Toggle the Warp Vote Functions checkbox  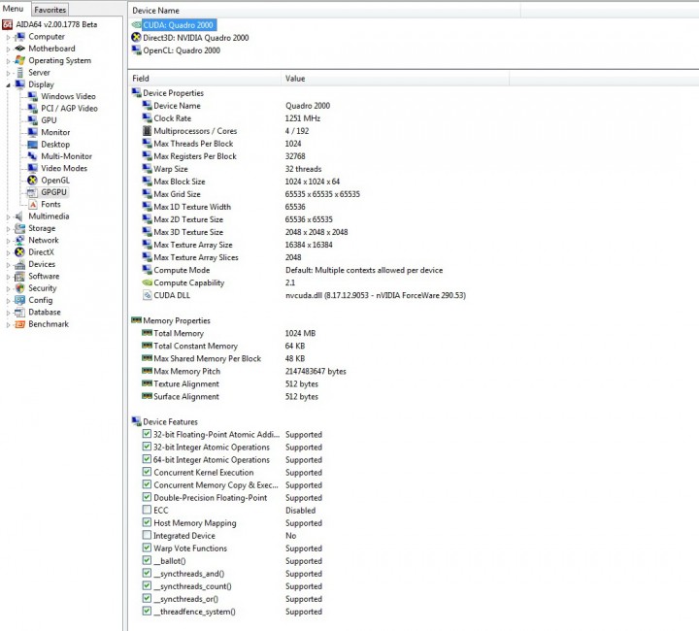[147, 548]
